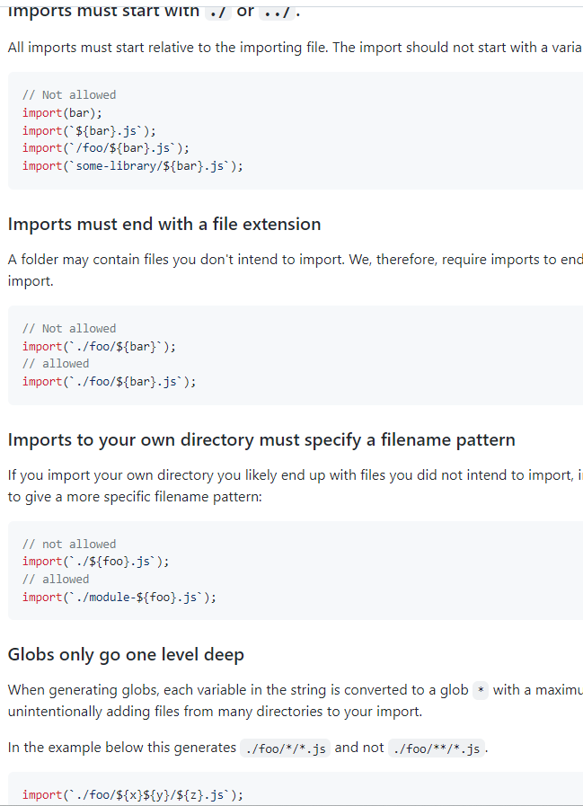Click the "import(`./${foo}.js`);" code line
583x806 pixels.
point(95,562)
